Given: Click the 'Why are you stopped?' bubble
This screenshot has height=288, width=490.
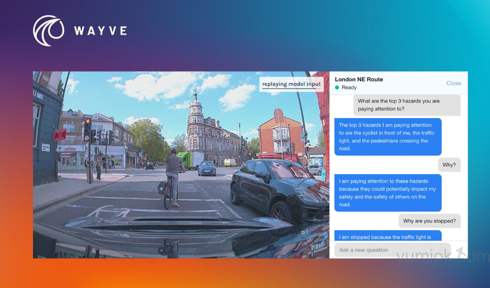Looking at the screenshot, I should point(429,221).
